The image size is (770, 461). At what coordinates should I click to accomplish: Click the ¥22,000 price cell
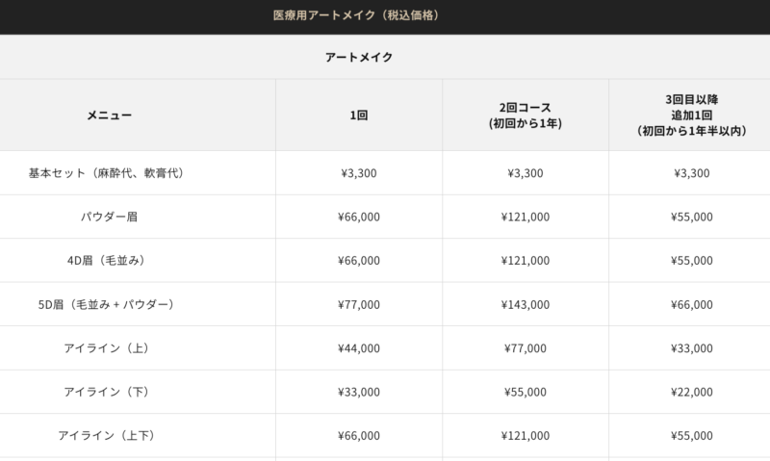tap(691, 392)
